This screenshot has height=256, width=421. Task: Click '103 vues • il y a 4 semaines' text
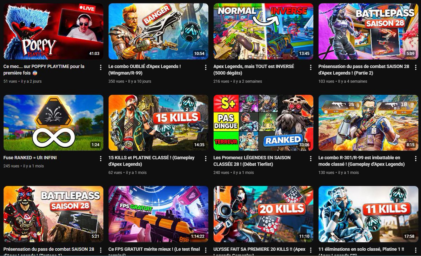click(343, 81)
